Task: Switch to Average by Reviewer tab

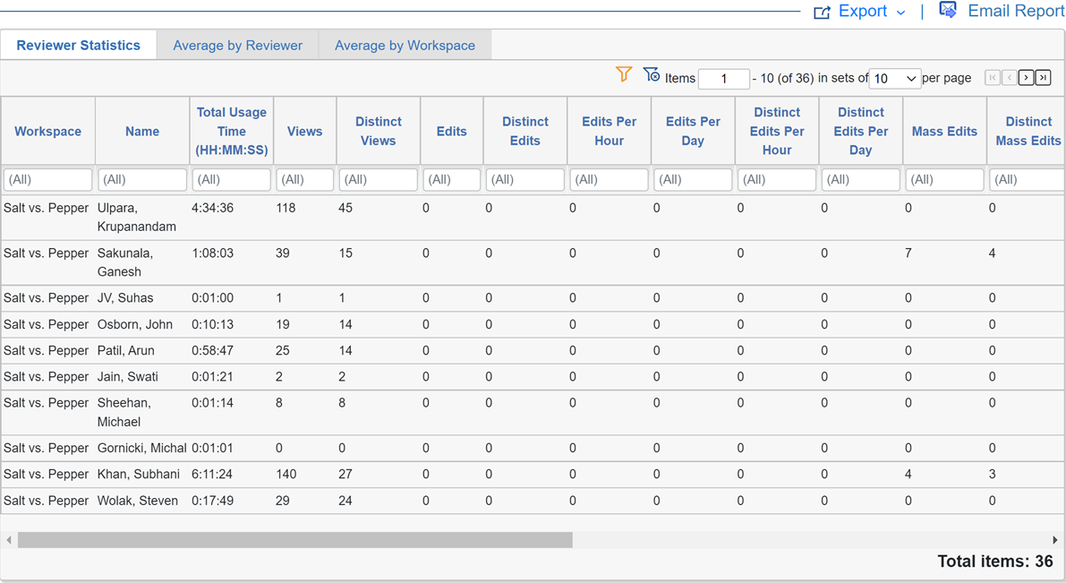Action: tap(237, 46)
